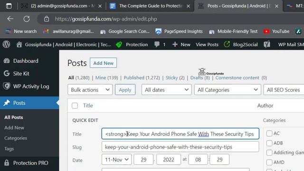Click green Protection shield icon
304x171 pixels.
pyautogui.click(x=119, y=45)
